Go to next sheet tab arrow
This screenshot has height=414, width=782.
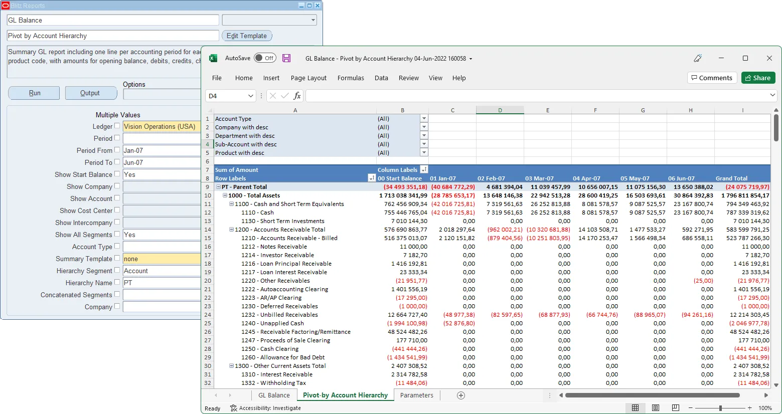[x=230, y=395]
